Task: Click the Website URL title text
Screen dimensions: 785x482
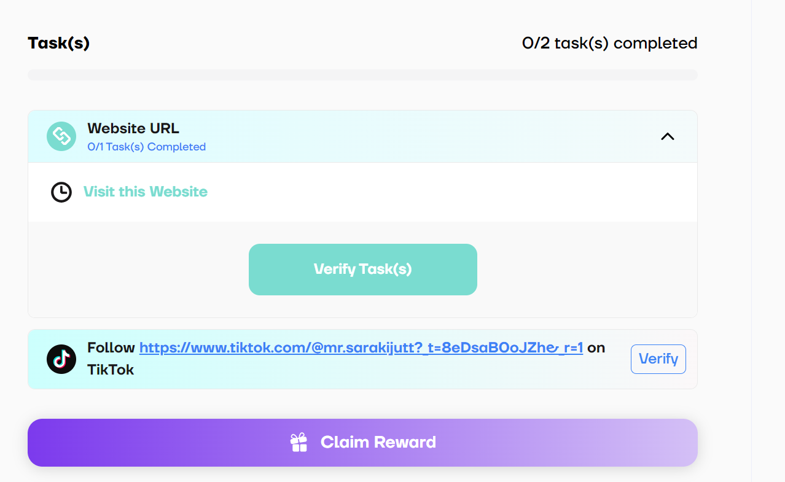Action: coord(133,128)
